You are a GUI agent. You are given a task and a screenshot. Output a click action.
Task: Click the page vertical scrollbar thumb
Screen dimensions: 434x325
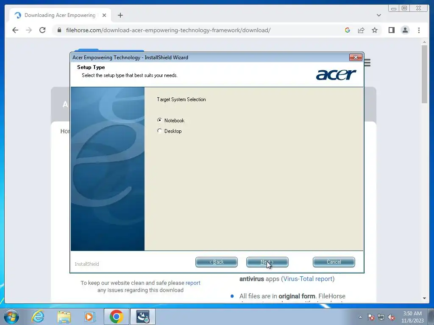click(424, 74)
